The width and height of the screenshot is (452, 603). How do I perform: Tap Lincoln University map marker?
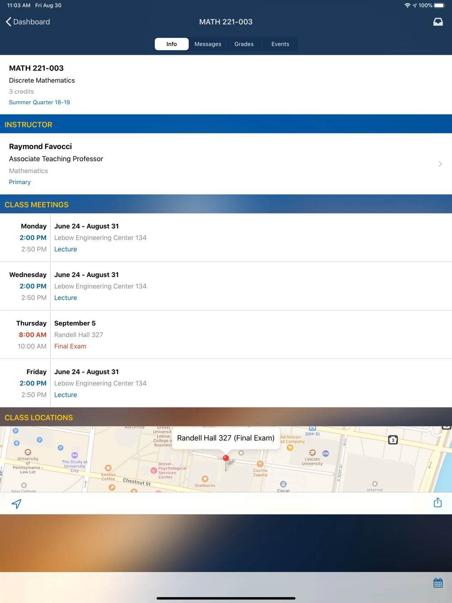[x=312, y=452]
